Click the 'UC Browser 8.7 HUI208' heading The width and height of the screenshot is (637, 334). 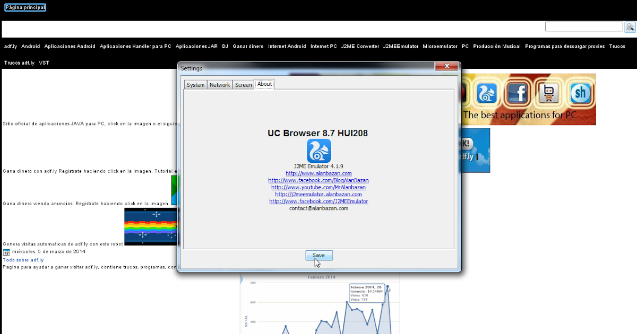click(317, 134)
